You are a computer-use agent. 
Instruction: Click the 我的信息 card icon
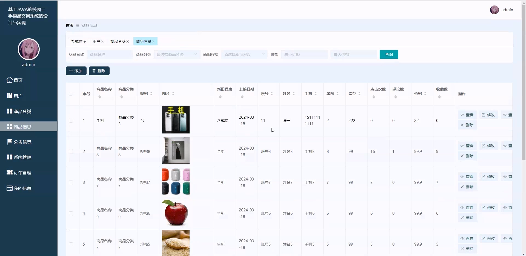[10, 188]
